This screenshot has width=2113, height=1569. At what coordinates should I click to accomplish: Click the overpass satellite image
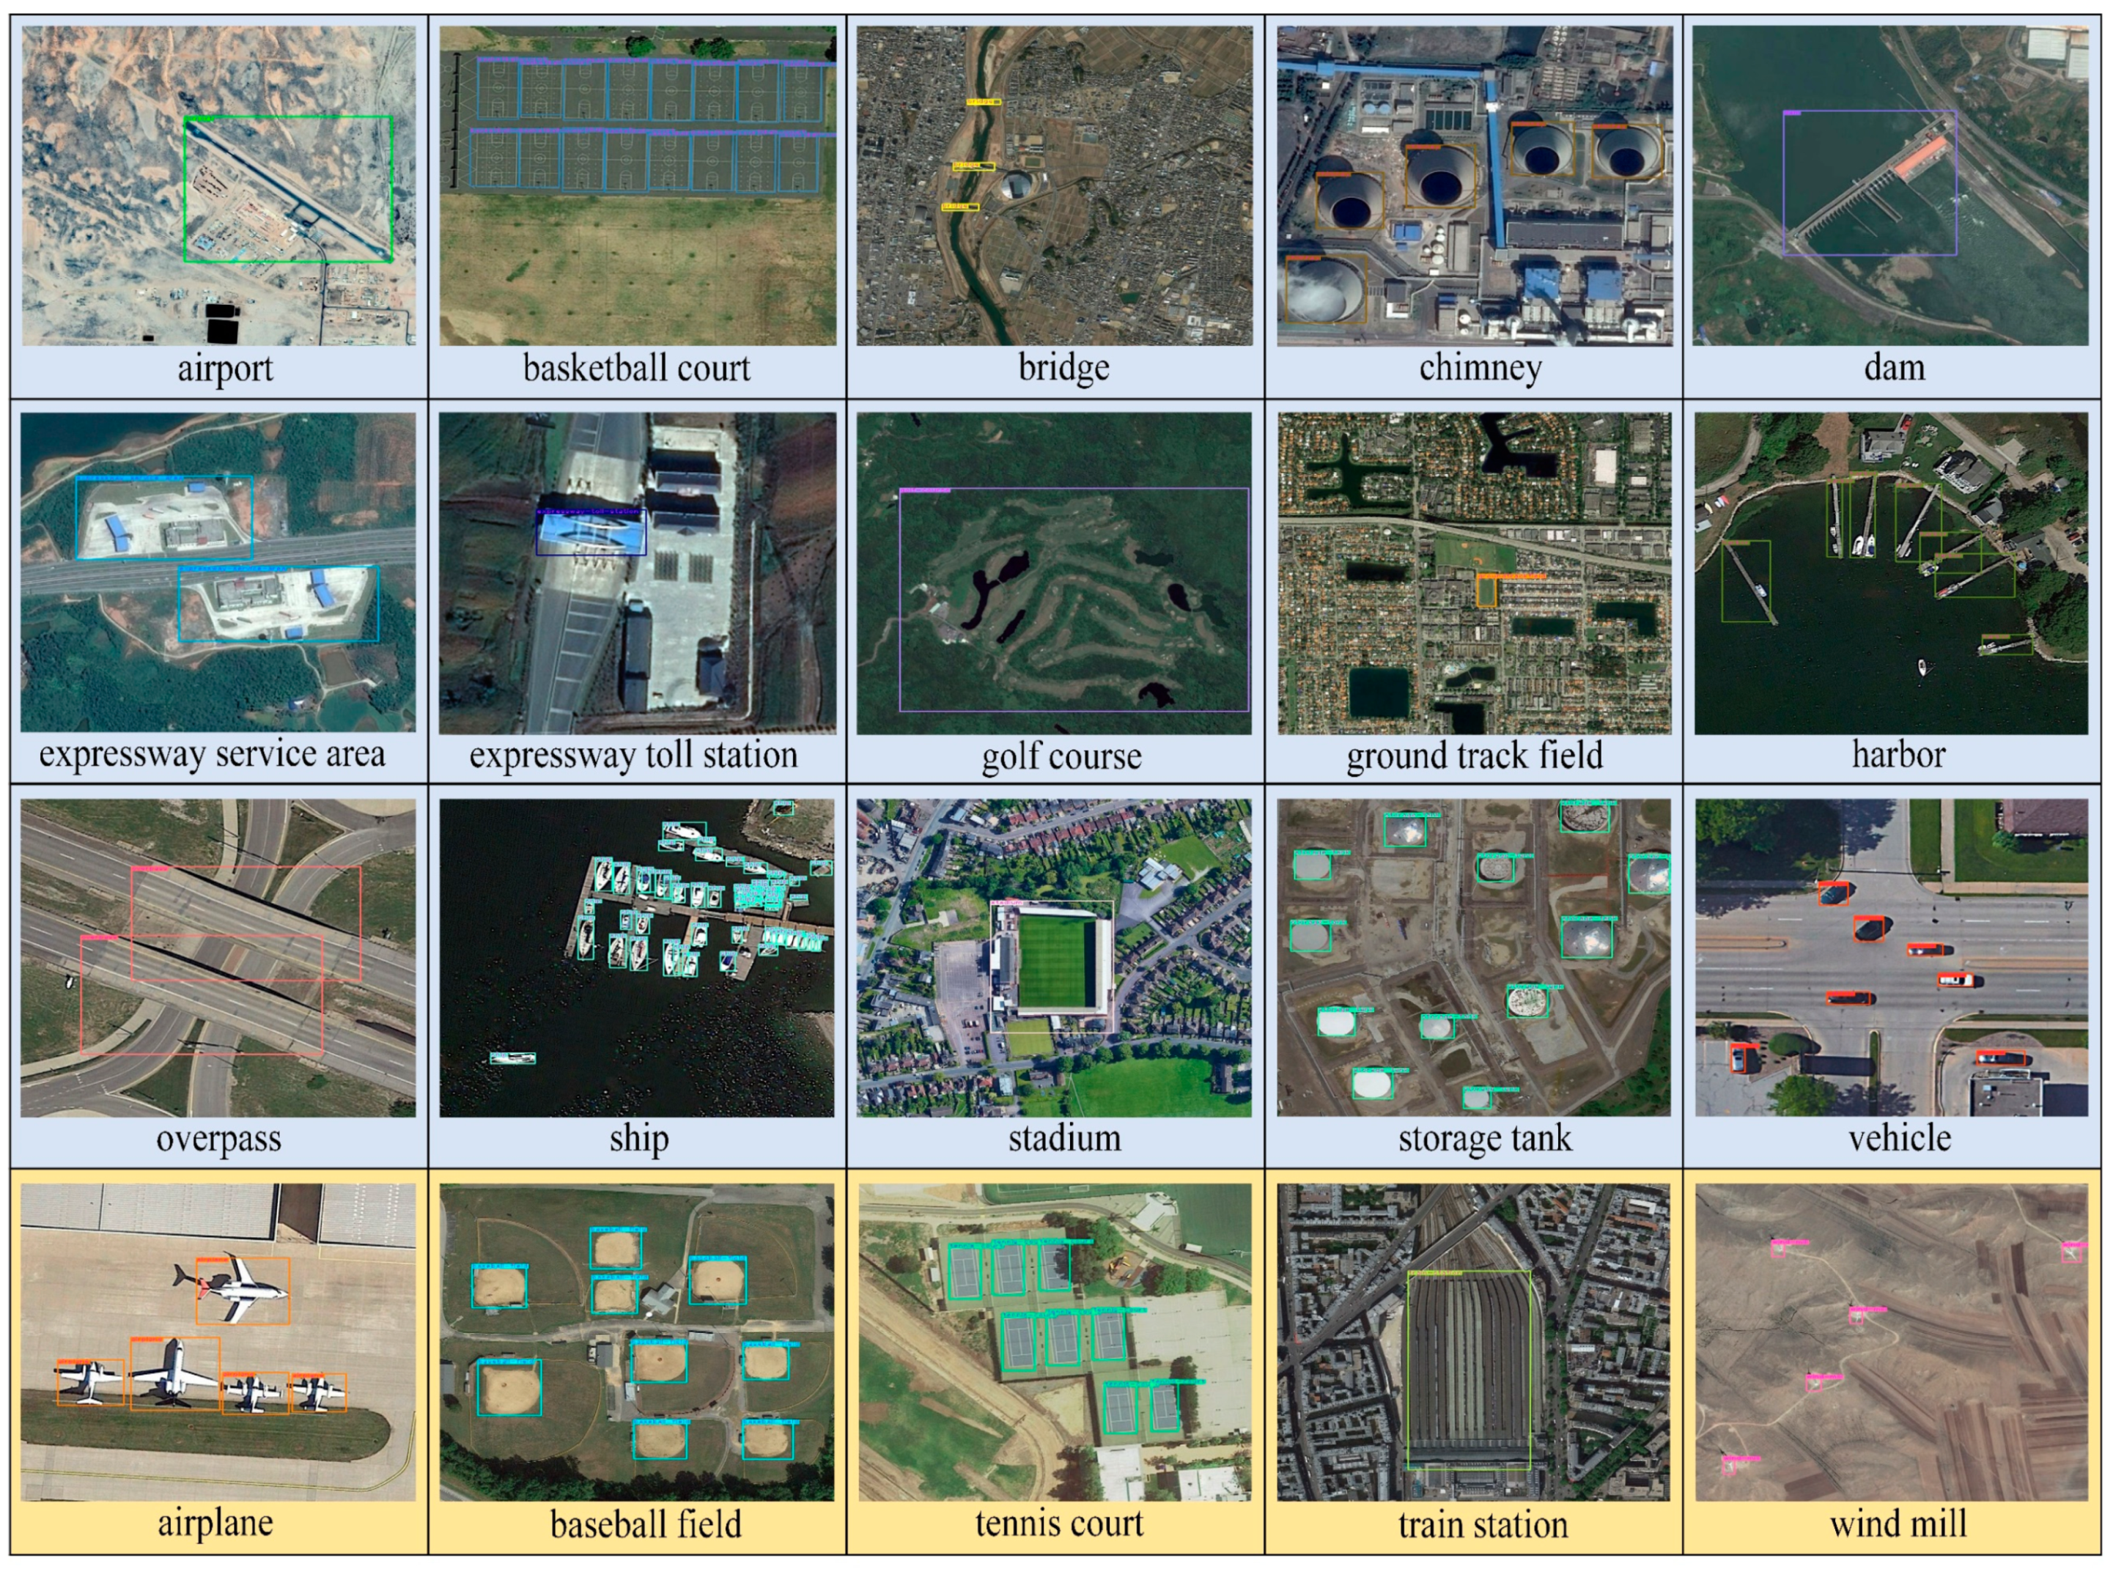coord(218,957)
